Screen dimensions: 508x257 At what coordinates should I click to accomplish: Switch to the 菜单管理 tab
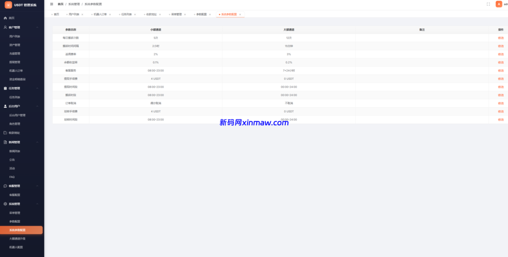pos(177,14)
